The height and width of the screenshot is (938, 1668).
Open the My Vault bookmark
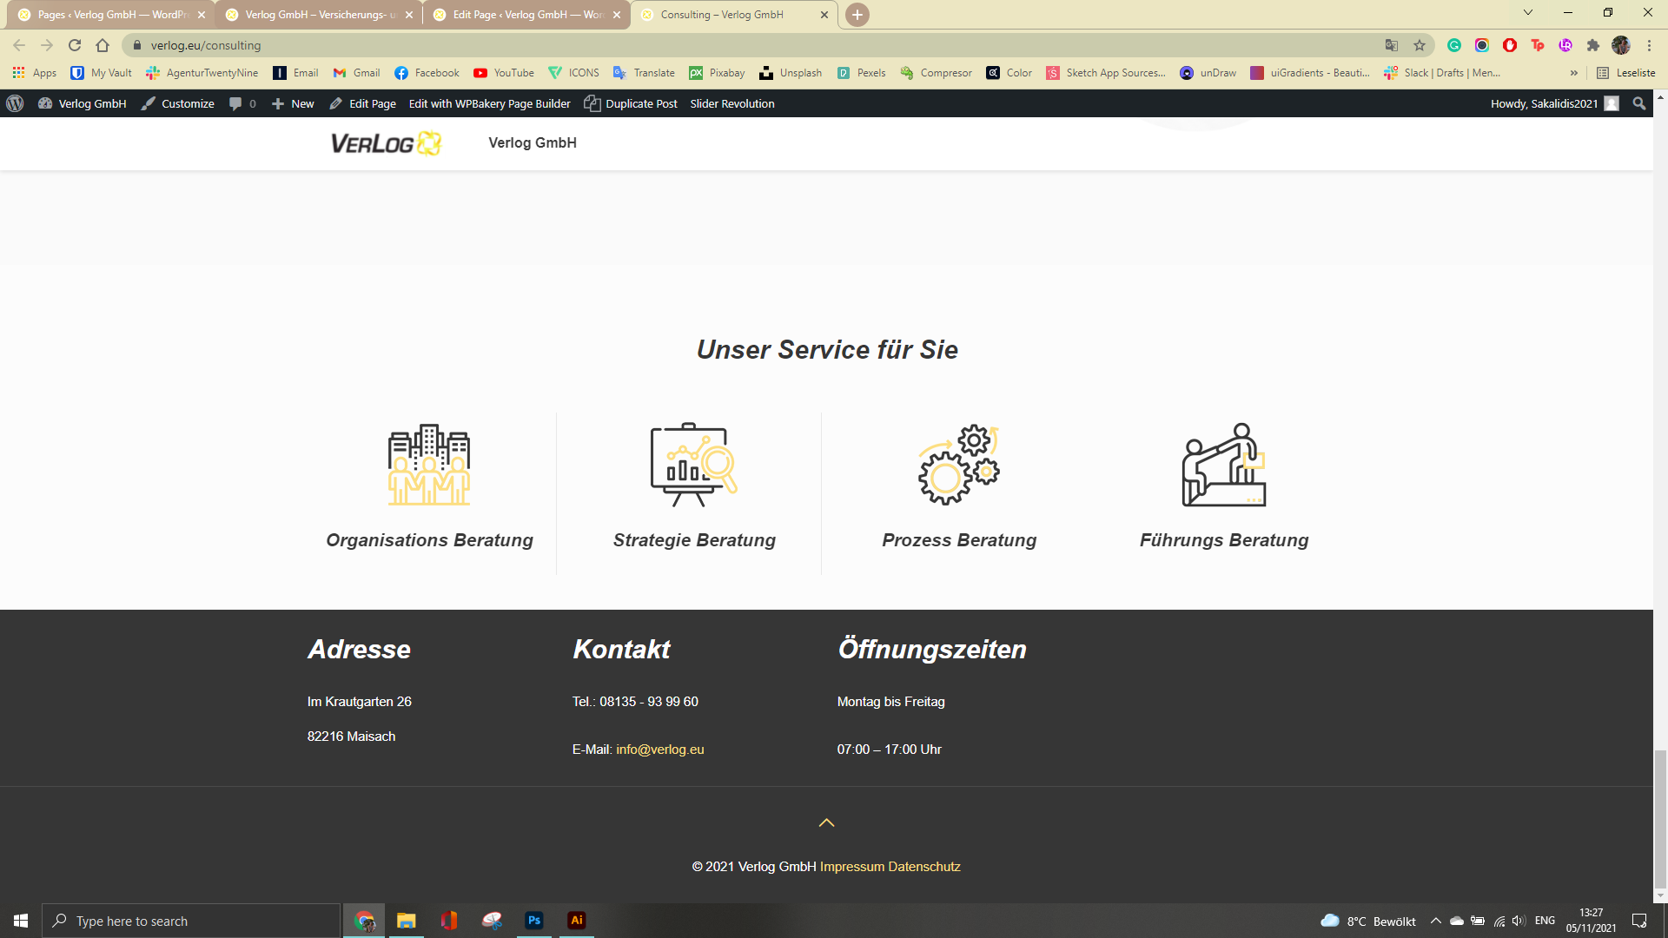[x=102, y=73]
